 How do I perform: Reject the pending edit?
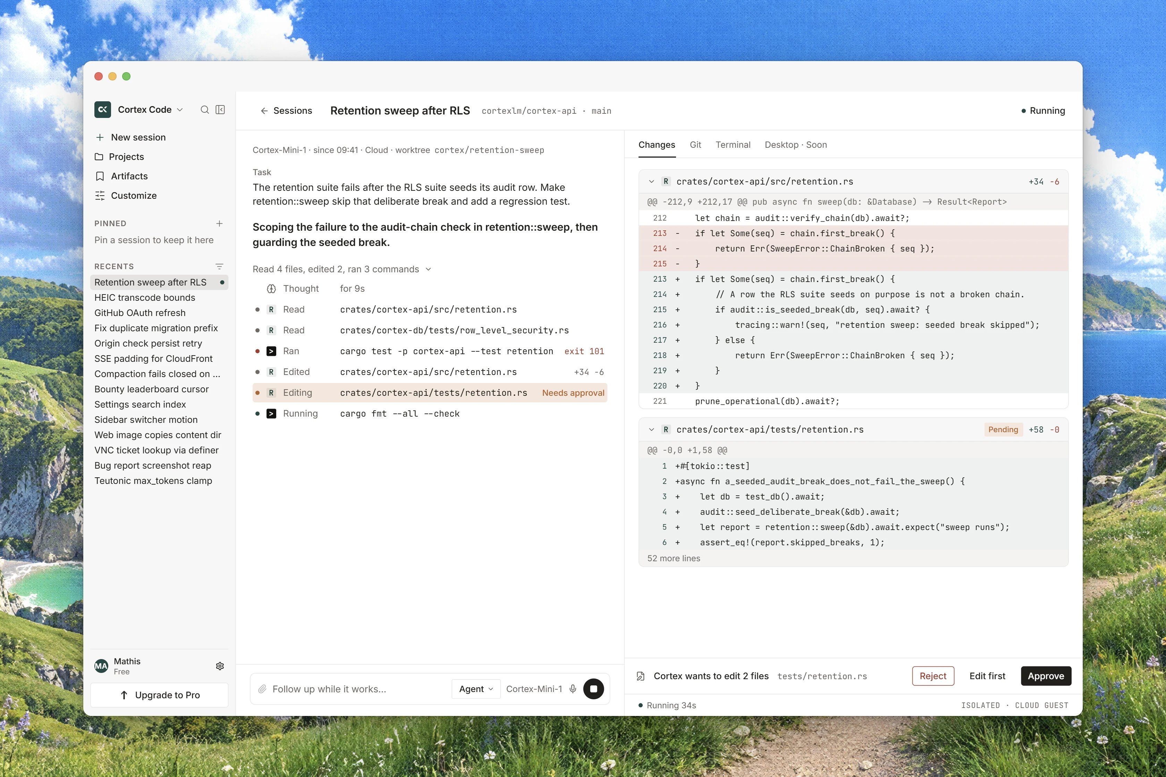pos(933,676)
